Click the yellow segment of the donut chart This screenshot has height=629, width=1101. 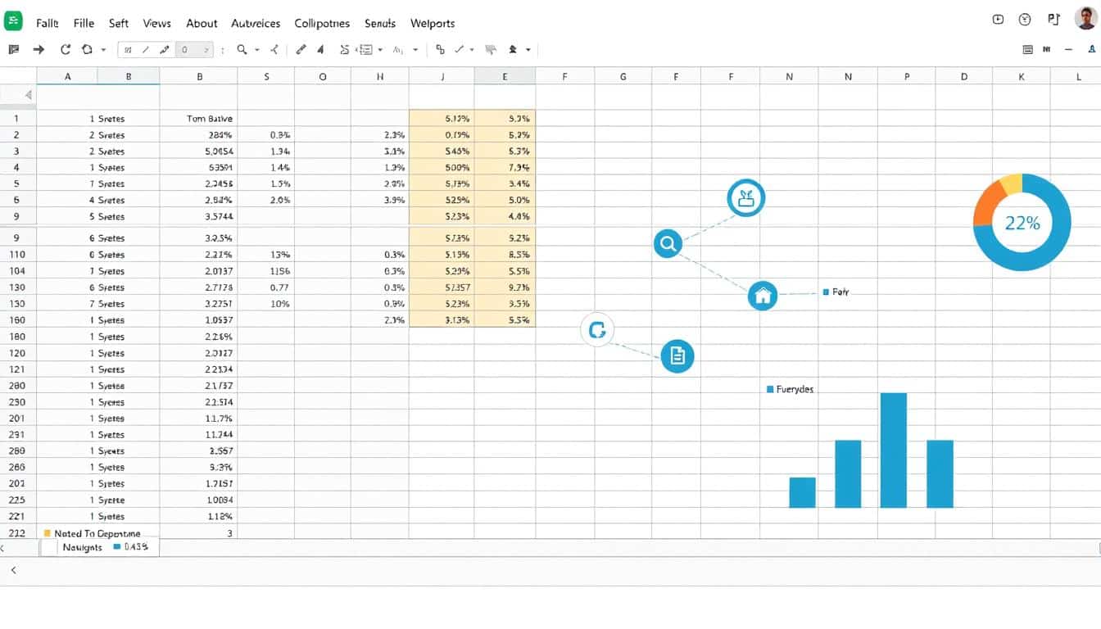pos(1012,183)
